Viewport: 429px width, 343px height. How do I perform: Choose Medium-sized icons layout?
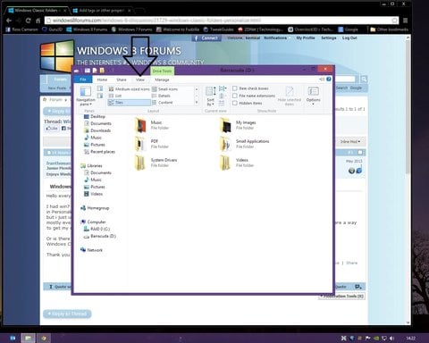click(x=129, y=89)
